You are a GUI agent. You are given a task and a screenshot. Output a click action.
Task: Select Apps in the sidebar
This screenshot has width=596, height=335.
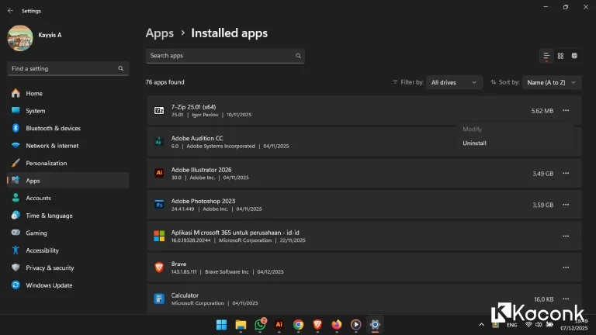coord(68,181)
